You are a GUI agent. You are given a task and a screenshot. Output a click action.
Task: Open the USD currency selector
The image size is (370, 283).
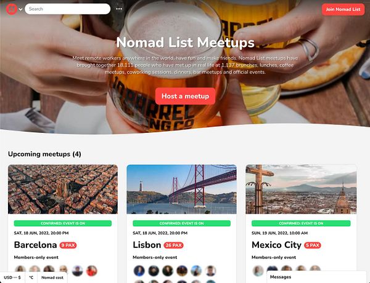pyautogui.click(x=12, y=277)
